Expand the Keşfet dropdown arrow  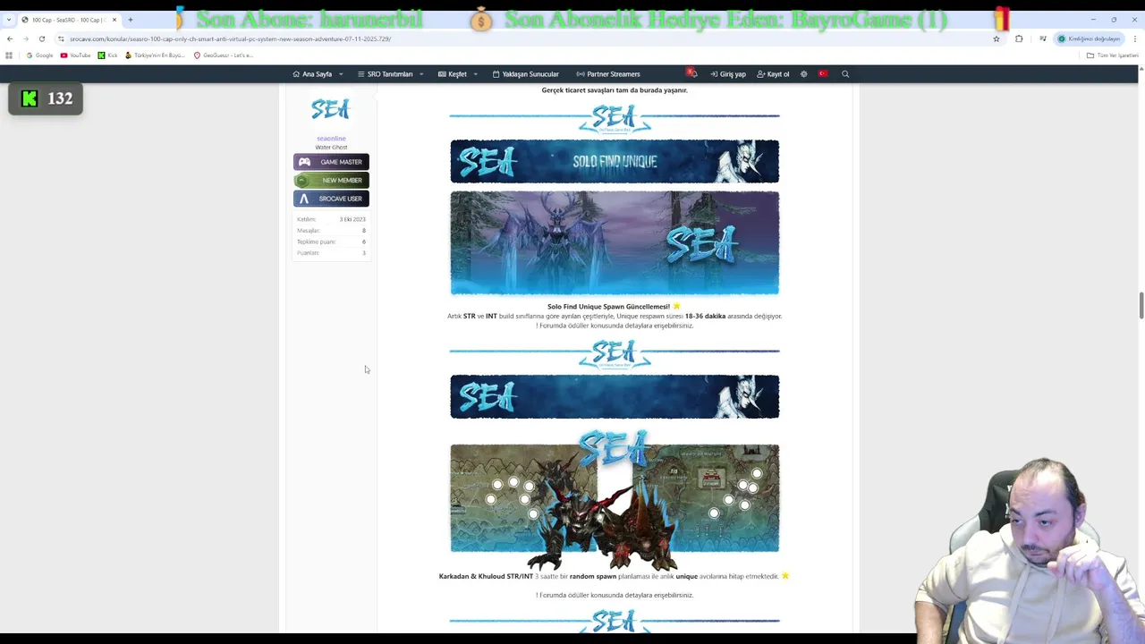pyautogui.click(x=475, y=74)
